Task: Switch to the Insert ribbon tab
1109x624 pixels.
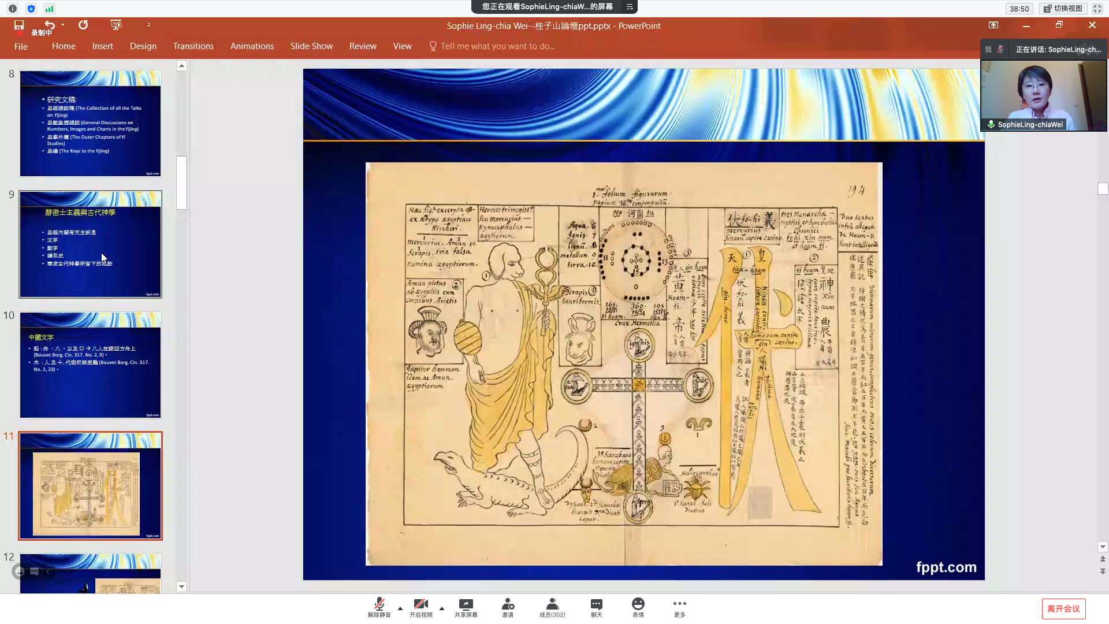Action: point(102,46)
